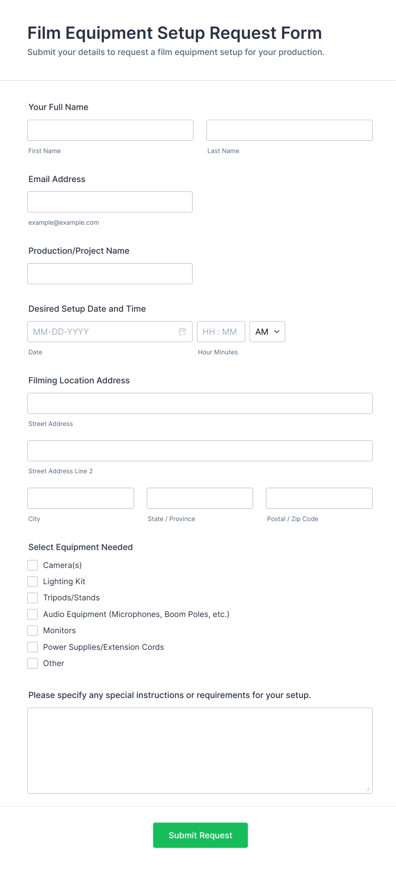Click the Postal / Zip Code field
The height and width of the screenshot is (869, 396).
click(319, 498)
